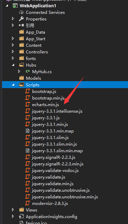Click the 引用 references icon

pyautogui.click(x=21, y=25)
